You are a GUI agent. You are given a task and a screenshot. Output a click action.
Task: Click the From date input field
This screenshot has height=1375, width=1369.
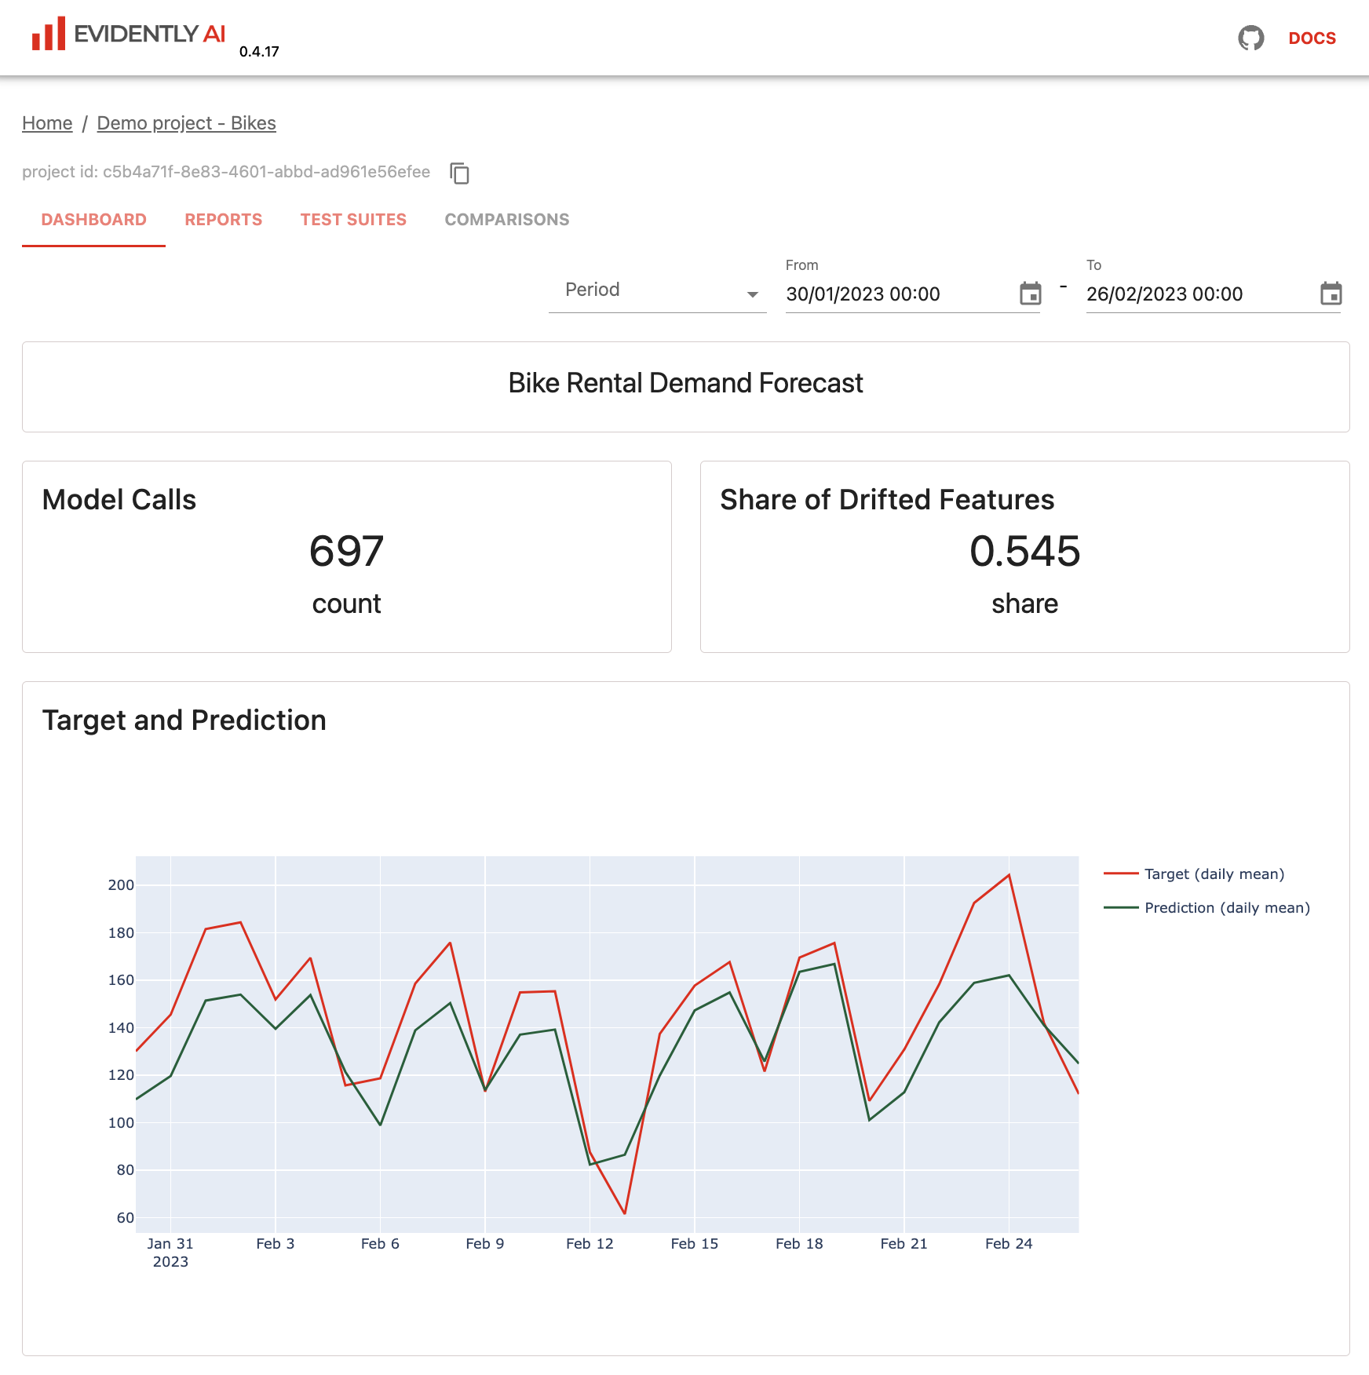[x=895, y=294]
